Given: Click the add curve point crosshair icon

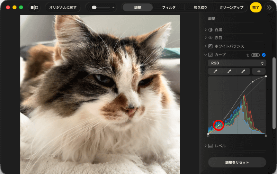Looking at the screenshot, I should pos(259,72).
